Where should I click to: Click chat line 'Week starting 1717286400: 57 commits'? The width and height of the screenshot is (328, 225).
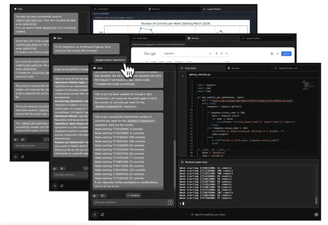coord(119,178)
